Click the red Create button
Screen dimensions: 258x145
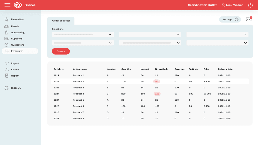(61, 51)
